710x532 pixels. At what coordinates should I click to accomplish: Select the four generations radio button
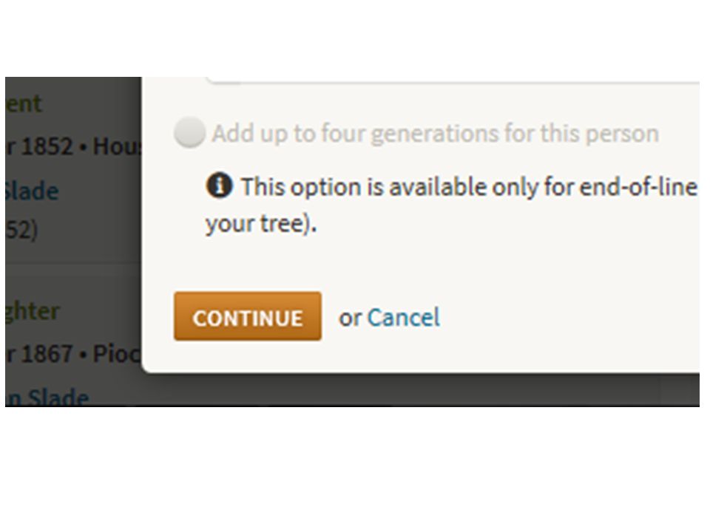(189, 132)
